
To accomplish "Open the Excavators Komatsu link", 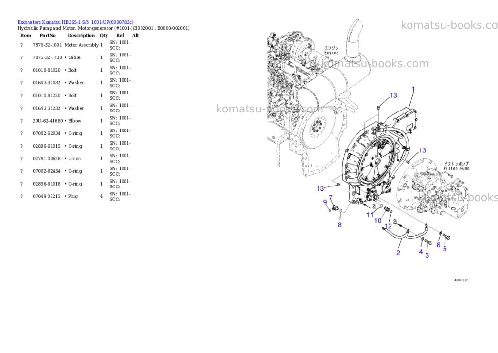I will (39, 22).
